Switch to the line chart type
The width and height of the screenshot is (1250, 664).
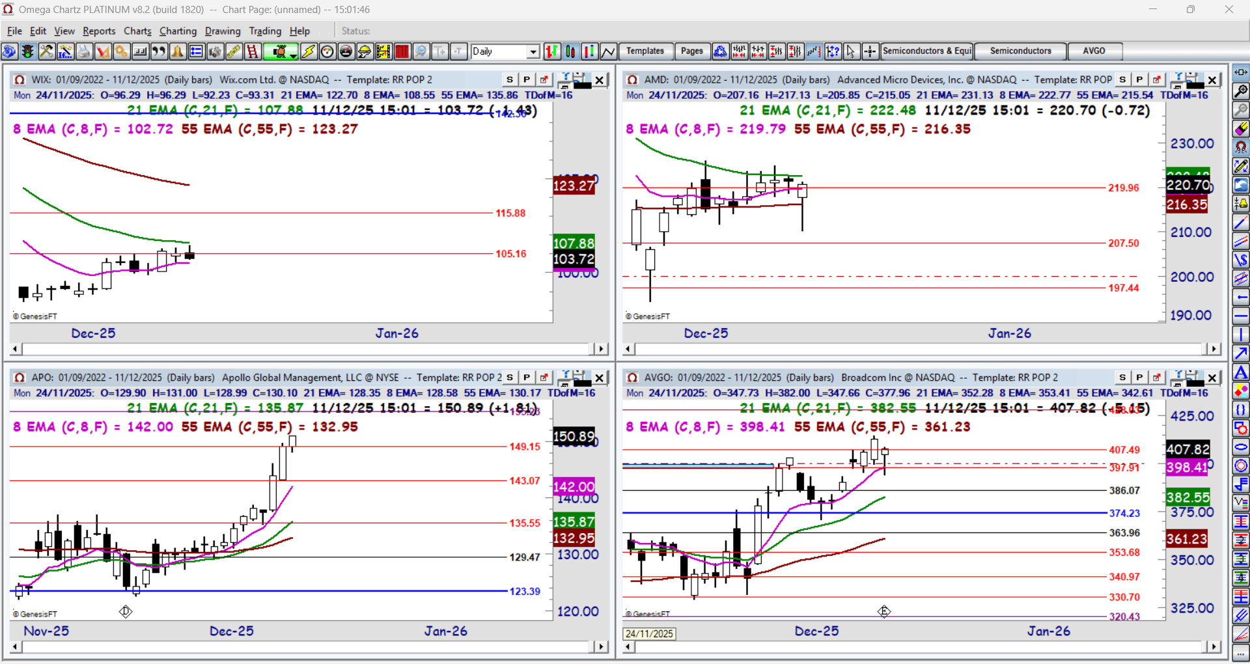(609, 51)
